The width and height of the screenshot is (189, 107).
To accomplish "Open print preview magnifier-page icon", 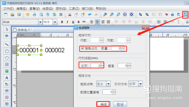I will (x=41, y=14).
